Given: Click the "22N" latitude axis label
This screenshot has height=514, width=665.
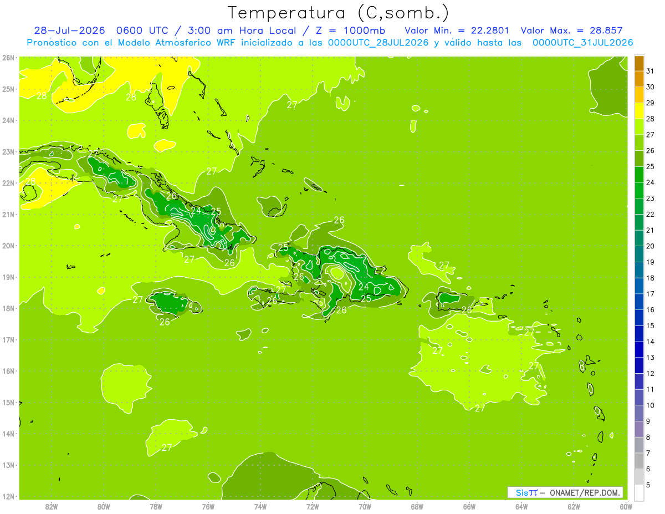Looking at the screenshot, I should (8, 183).
